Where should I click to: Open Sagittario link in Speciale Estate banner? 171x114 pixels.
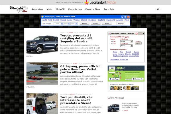[x=101, y=20]
